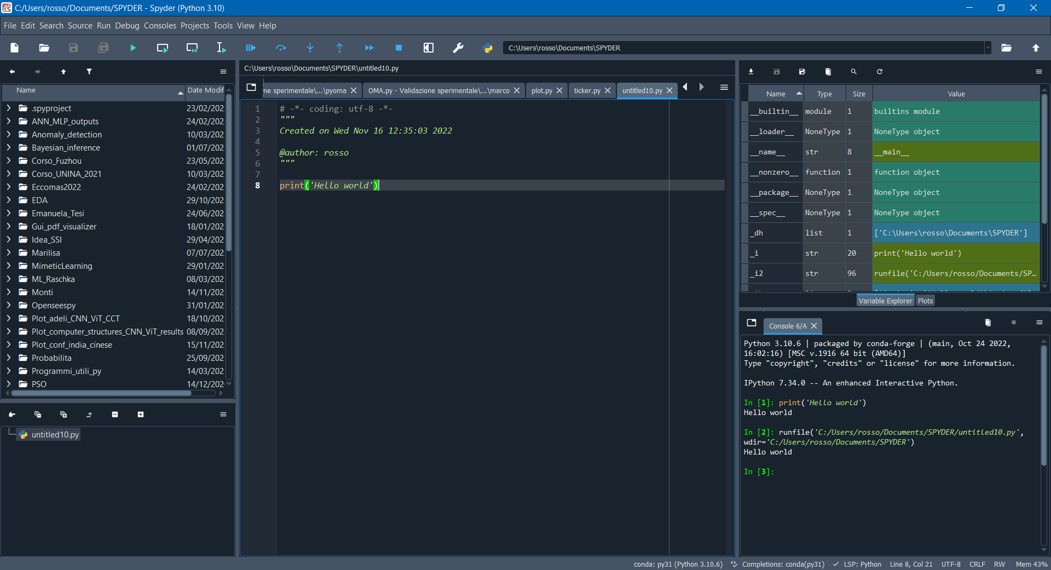Close the ticker.py editor tab
The image size is (1051, 570).
(x=608, y=91)
